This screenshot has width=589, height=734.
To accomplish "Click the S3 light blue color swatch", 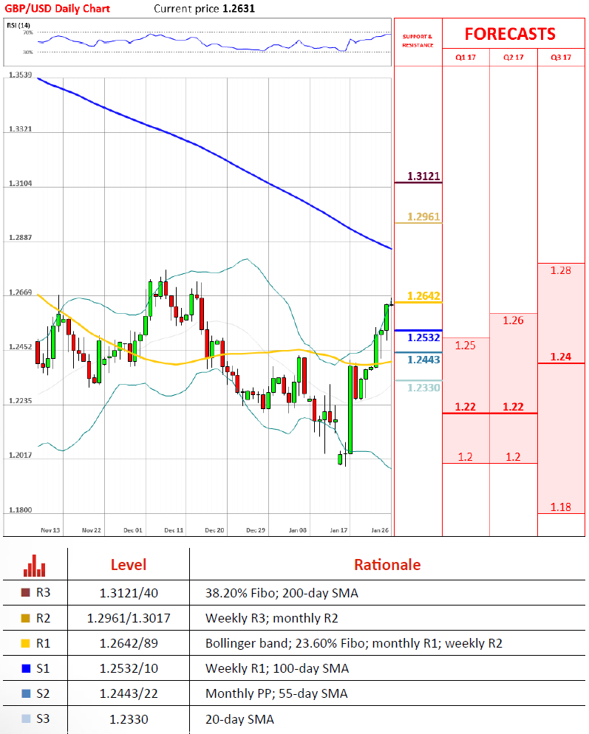I will (26, 718).
